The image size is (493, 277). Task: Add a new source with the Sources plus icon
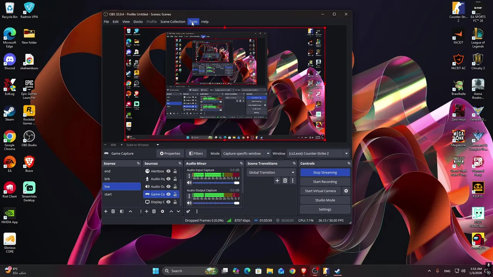coord(146,211)
